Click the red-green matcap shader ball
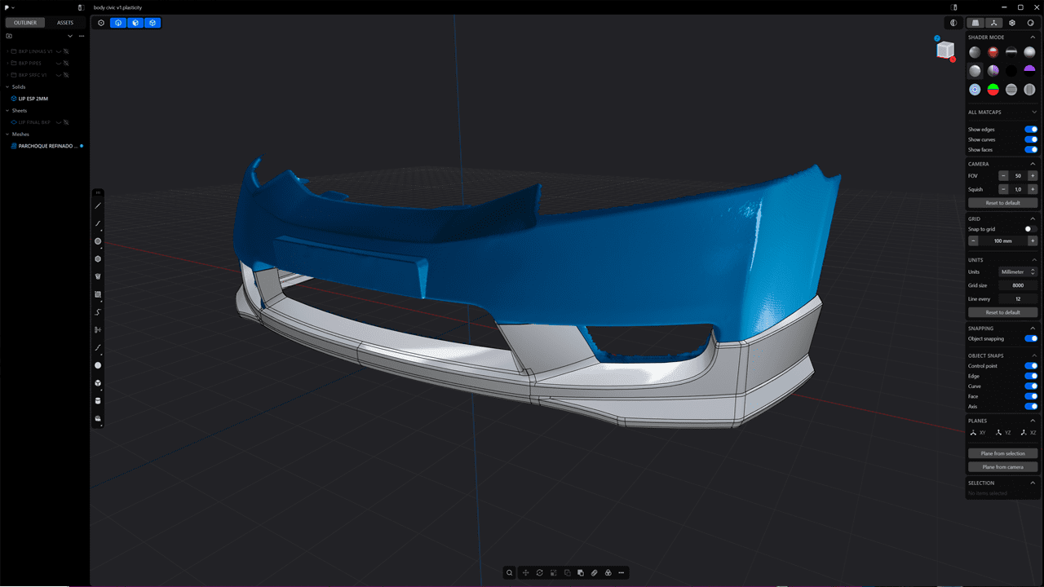Image resolution: width=1044 pixels, height=587 pixels. pos(993,90)
